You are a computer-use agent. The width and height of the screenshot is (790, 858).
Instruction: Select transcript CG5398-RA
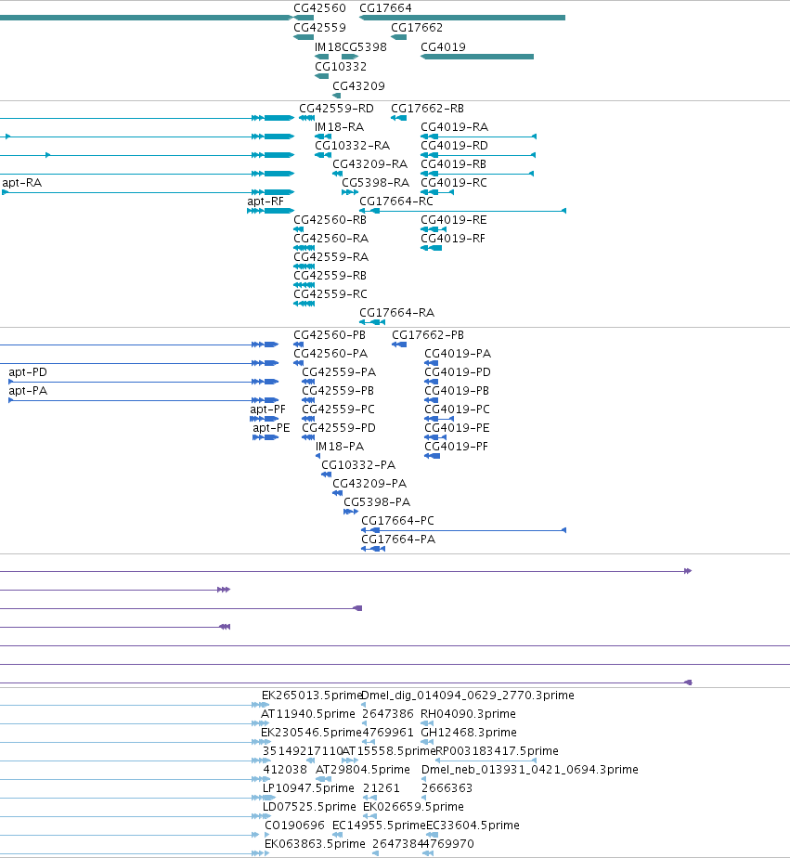click(375, 183)
